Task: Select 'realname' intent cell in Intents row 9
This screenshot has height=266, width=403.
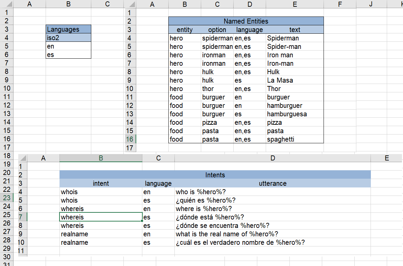Action: [x=101, y=234]
